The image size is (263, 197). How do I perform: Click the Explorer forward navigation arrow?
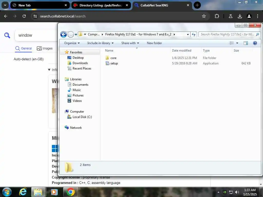coord(71,35)
